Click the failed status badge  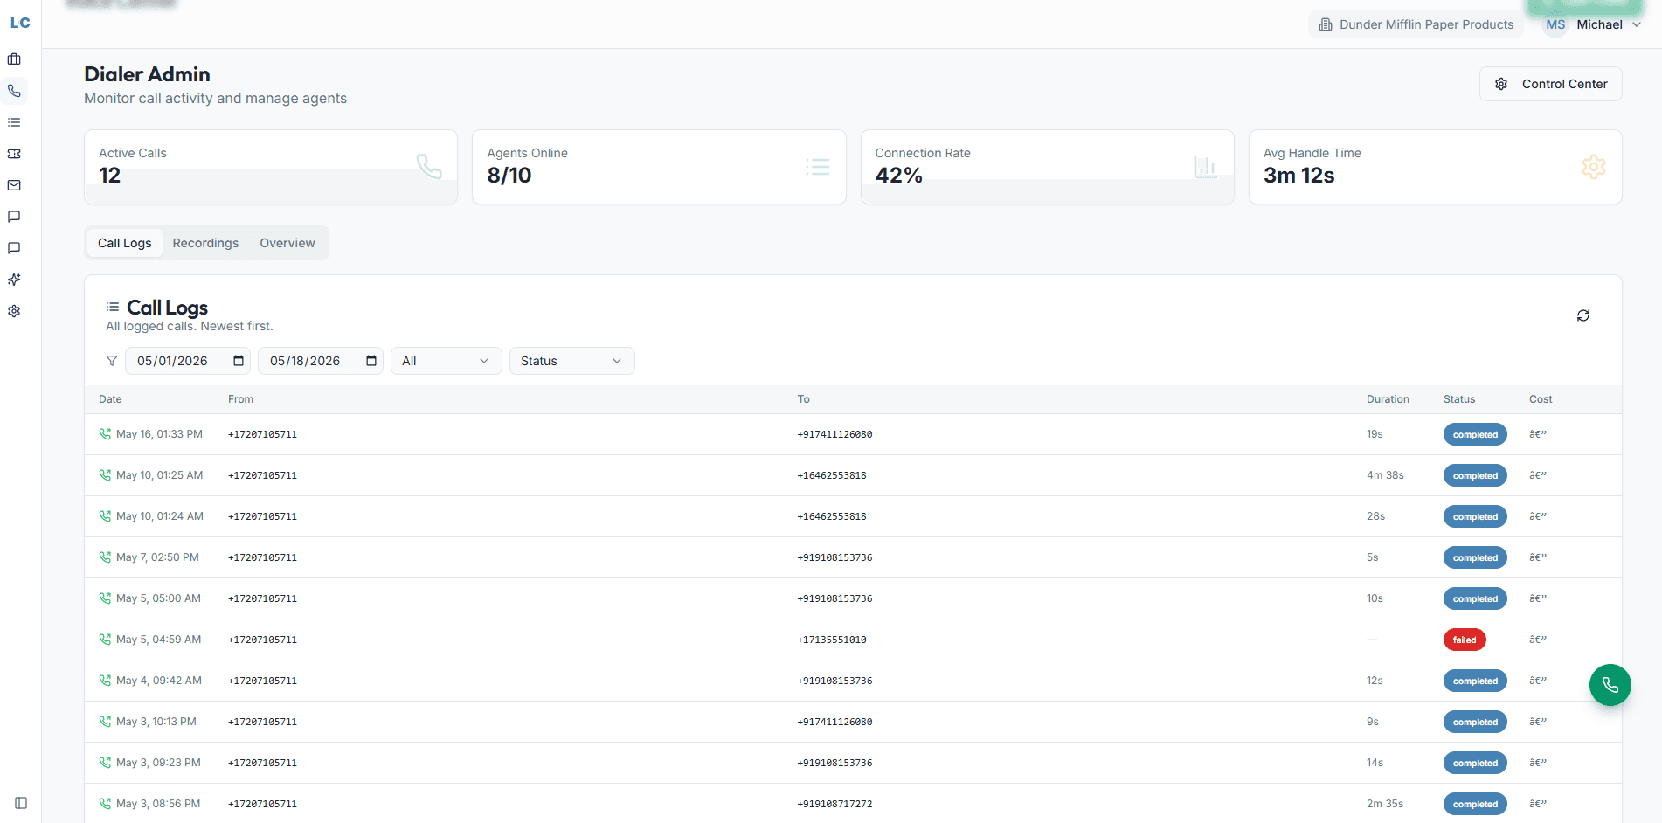(x=1465, y=640)
